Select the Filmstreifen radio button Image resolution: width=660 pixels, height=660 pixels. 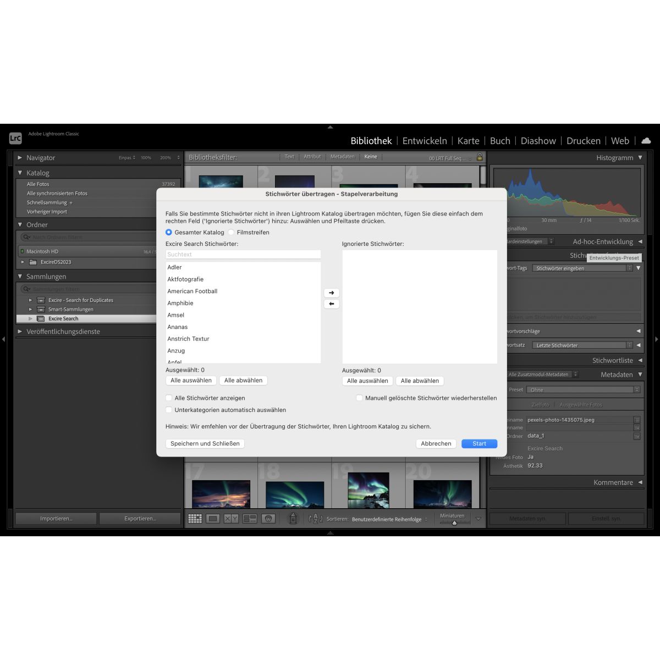[231, 233]
